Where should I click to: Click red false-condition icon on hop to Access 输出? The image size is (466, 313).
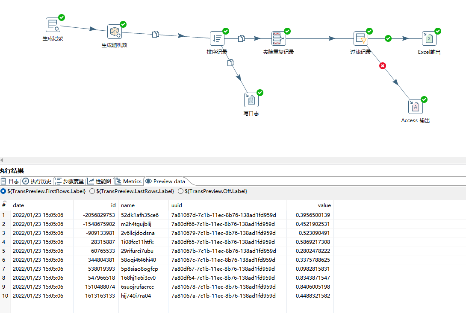point(383,66)
